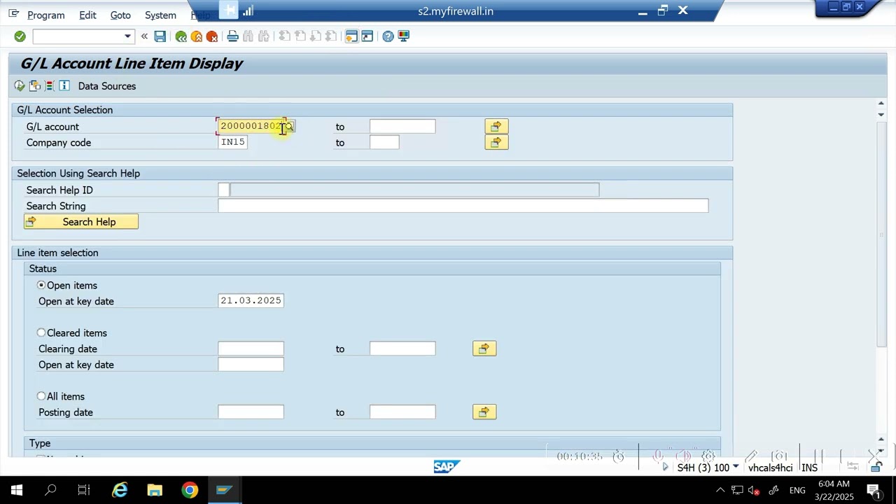Select the All items radio button
Viewport: 896px width, 504px height.
[41, 396]
